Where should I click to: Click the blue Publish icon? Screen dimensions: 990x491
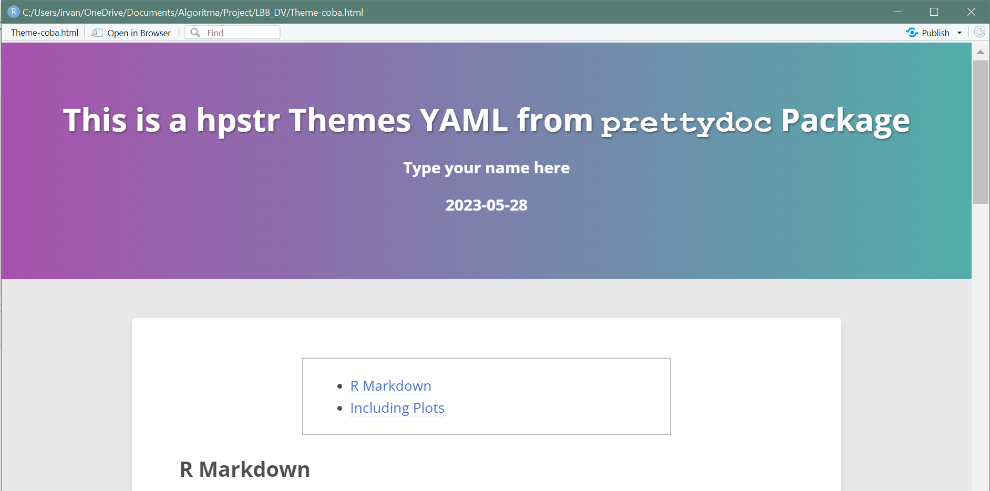point(912,33)
